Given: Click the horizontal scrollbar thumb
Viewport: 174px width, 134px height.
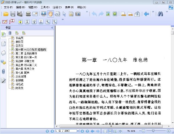Looking at the screenshot, I should [111, 126].
